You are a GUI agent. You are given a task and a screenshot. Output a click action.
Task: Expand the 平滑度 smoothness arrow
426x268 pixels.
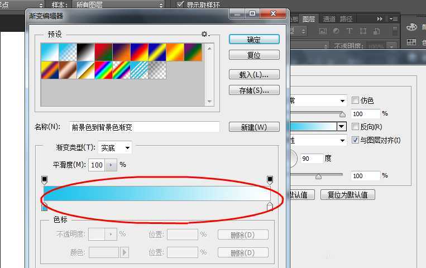tap(111, 165)
